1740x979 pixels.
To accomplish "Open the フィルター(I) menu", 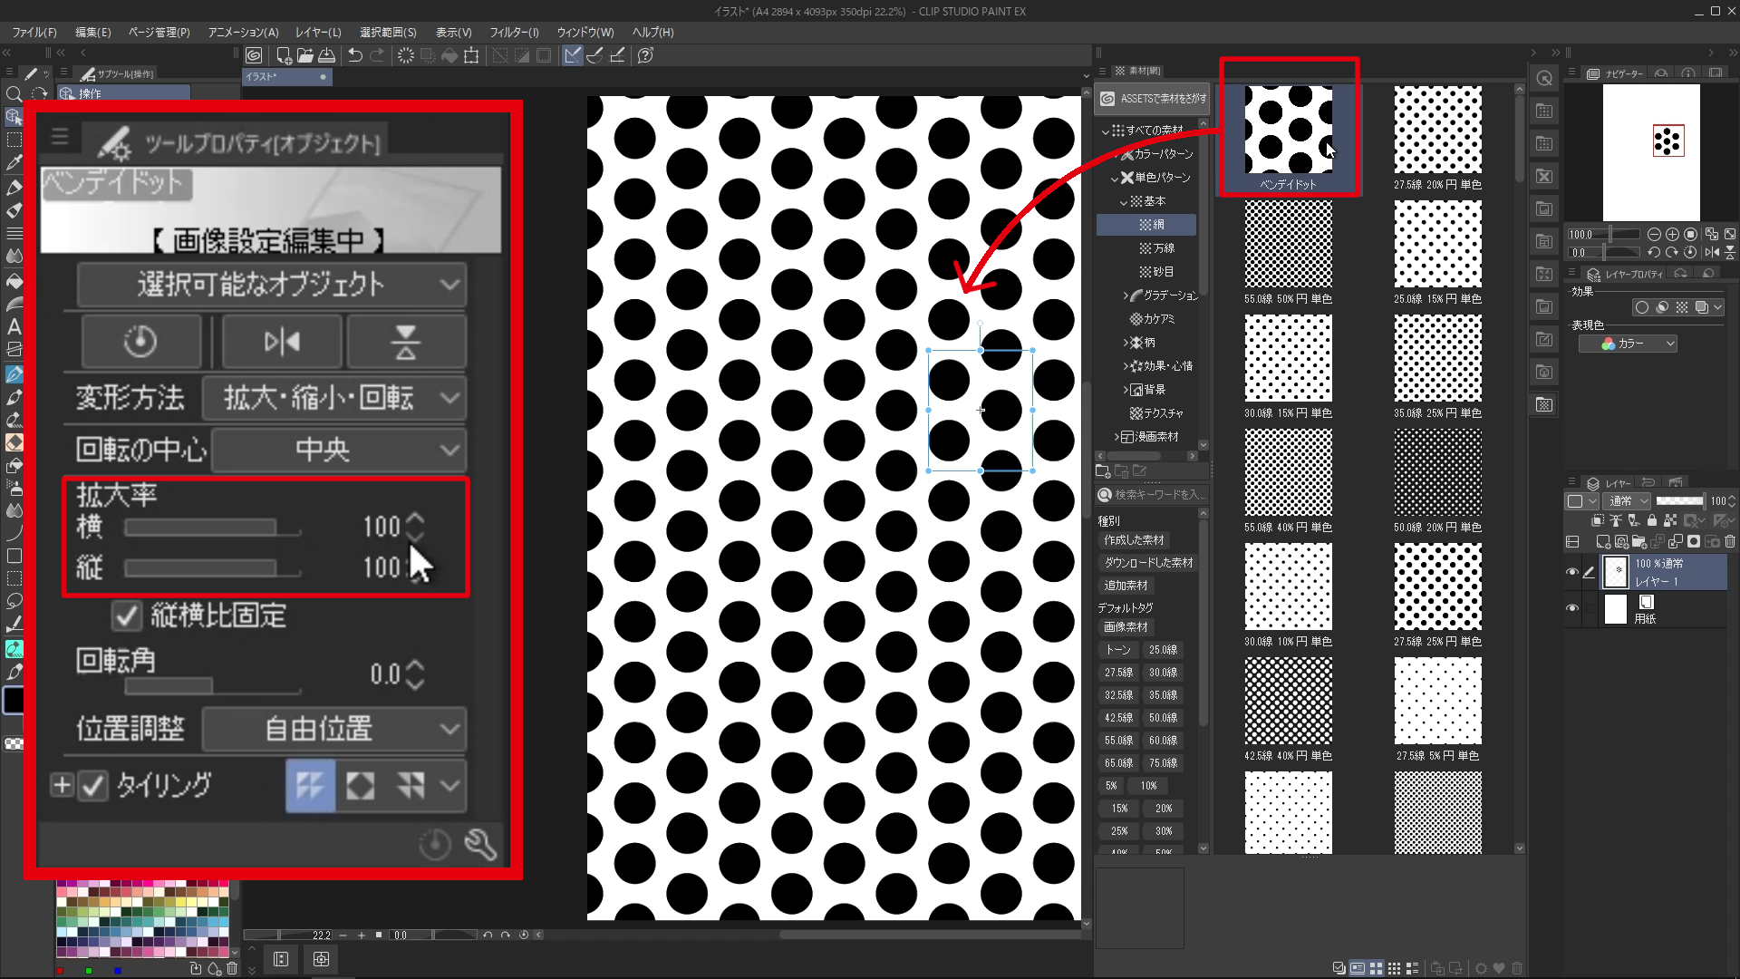I will click(x=514, y=32).
